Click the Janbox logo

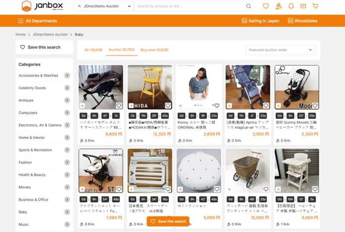pyautogui.click(x=42, y=6)
